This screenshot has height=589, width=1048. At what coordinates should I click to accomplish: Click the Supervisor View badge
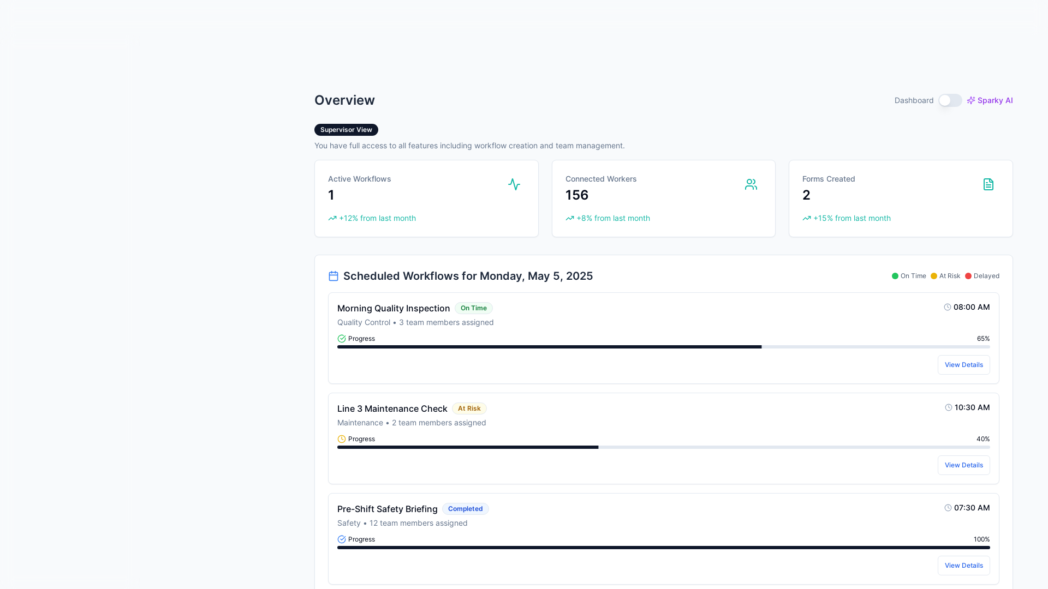(346, 130)
